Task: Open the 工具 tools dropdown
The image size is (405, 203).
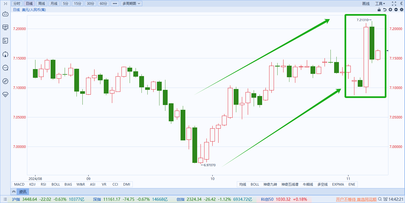Action: [380, 4]
